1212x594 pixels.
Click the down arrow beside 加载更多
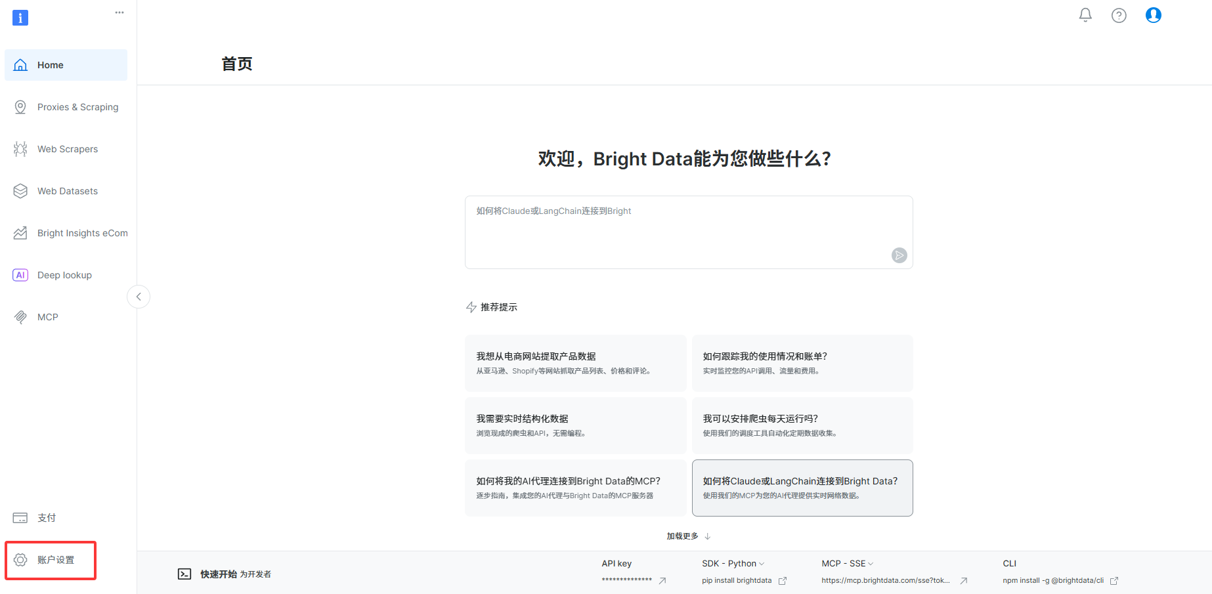pos(708,536)
